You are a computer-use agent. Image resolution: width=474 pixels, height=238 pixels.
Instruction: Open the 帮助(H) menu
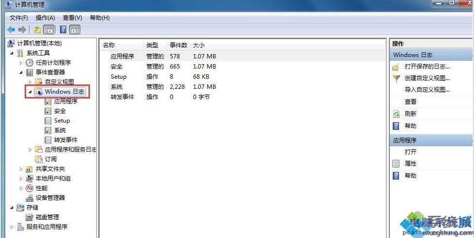coord(100,18)
